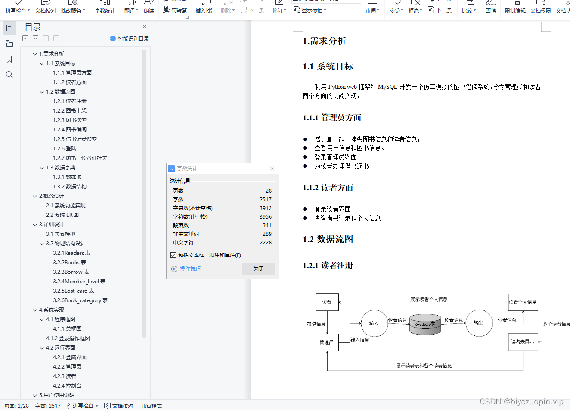Screen dimensions: 570x410
Task: Go to 2.2 系统 ER 图 in outline
Action: (x=62, y=215)
